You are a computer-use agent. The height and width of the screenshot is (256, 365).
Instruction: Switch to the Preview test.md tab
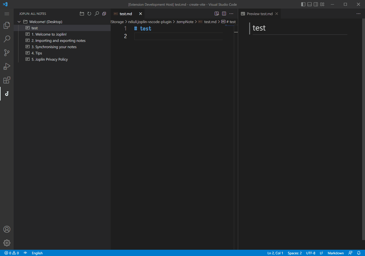click(259, 14)
